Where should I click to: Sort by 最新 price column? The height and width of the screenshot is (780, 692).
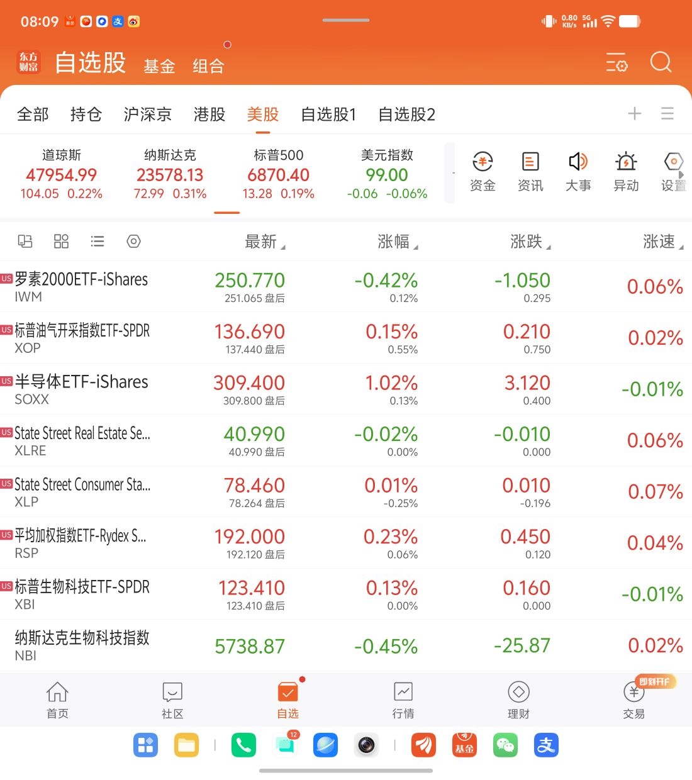pyautogui.click(x=265, y=242)
